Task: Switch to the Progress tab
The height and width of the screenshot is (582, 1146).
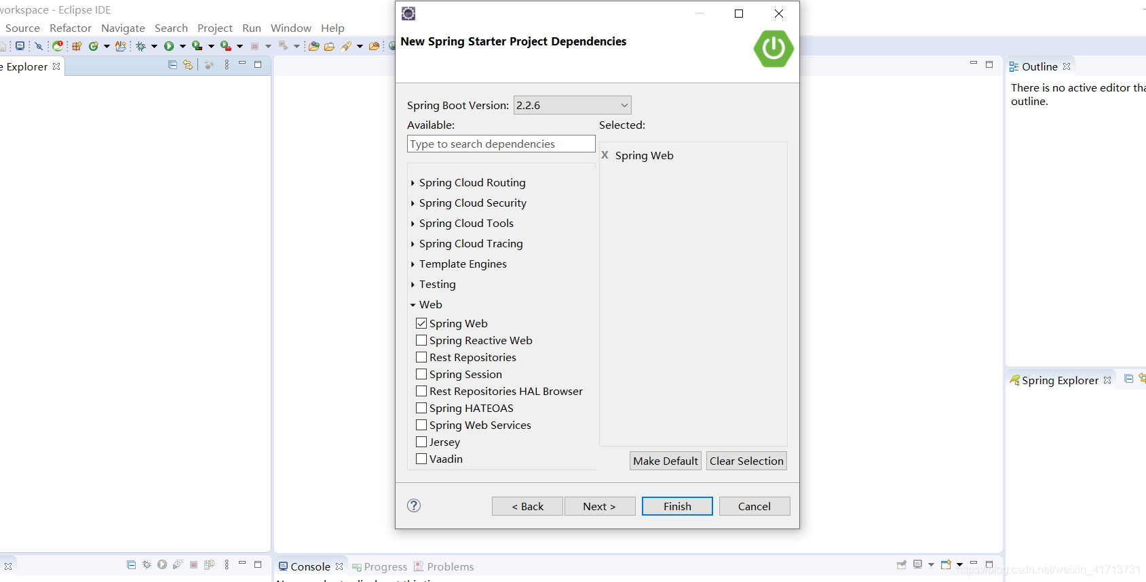Action: pyautogui.click(x=380, y=566)
